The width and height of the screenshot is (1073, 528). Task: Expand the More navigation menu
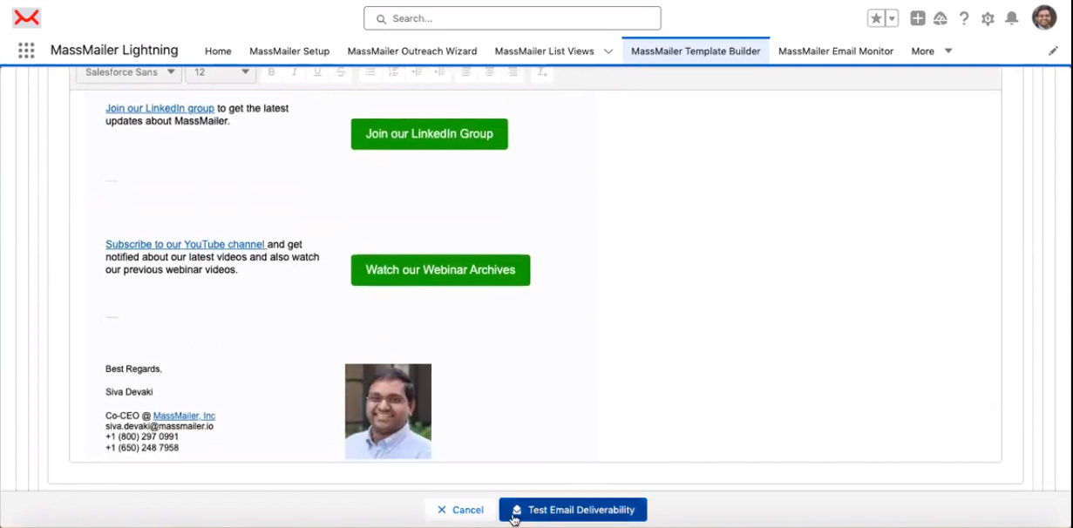click(x=932, y=51)
